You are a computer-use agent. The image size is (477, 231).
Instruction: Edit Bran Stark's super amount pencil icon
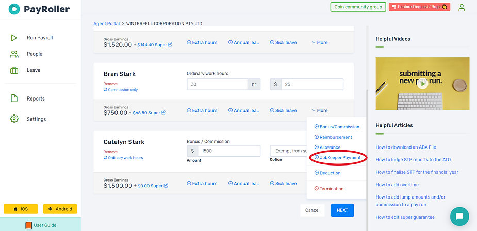pyautogui.click(x=163, y=113)
